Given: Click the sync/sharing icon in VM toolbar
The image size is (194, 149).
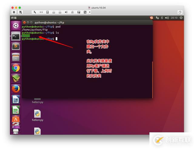Looking at the screenshot, I should coord(85,12).
